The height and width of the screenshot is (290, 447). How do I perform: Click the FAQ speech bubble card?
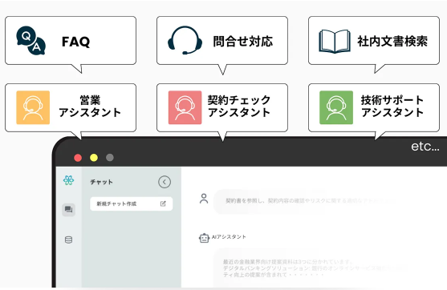coord(71,41)
